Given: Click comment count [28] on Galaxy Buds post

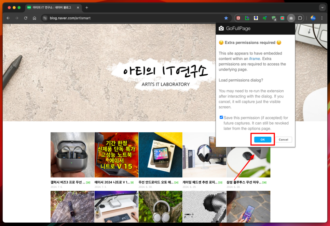Looking at the screenshot, I should click(x=88, y=182).
